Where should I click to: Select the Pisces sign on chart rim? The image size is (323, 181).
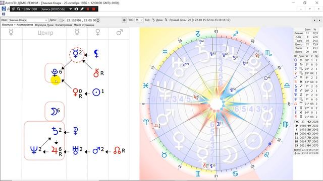(146, 85)
